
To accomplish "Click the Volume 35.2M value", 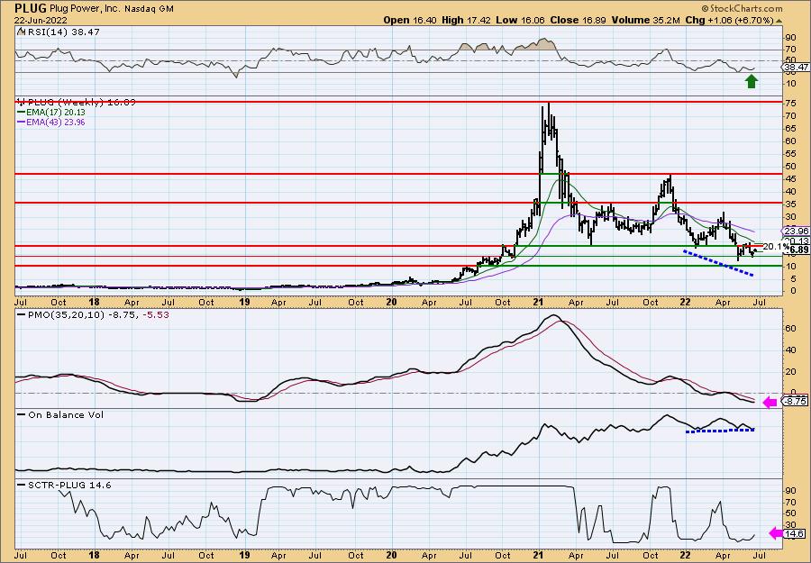I will click(x=644, y=20).
